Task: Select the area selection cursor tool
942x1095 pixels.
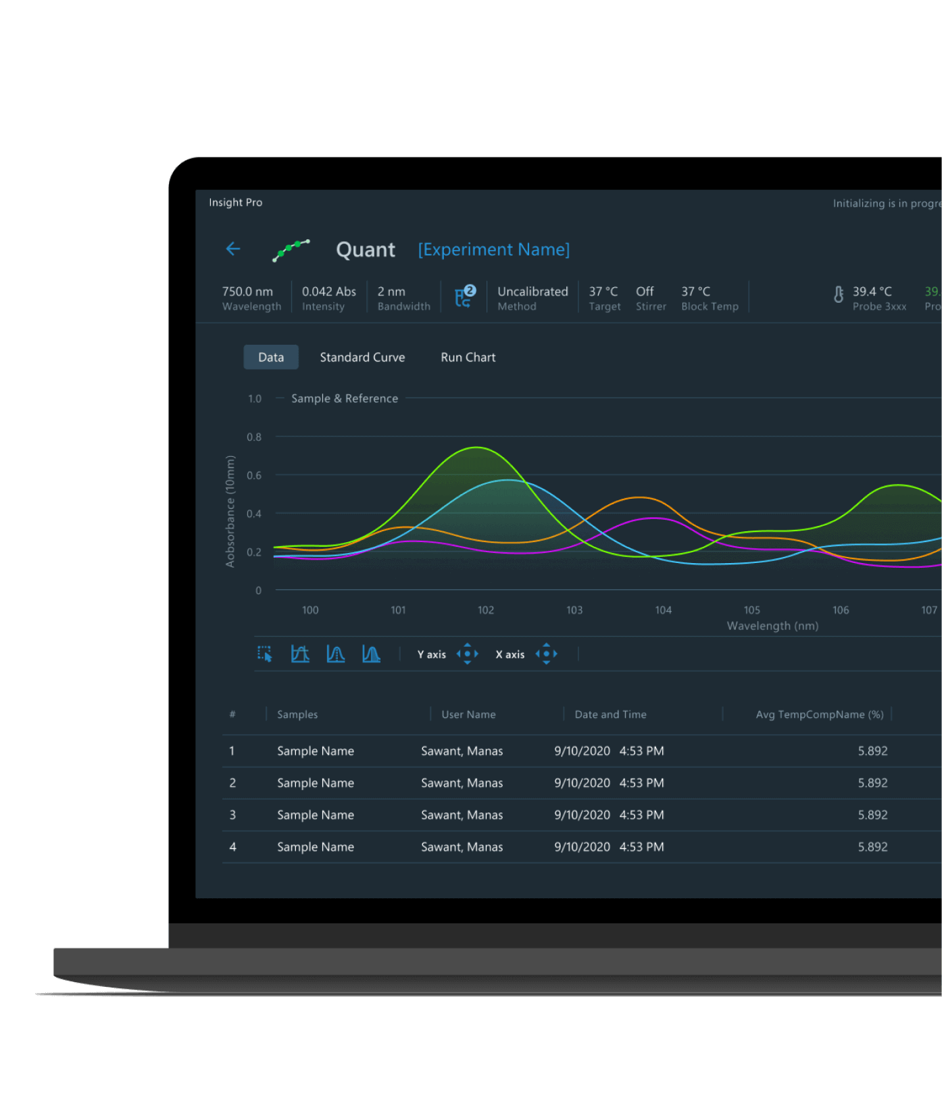Action: click(x=265, y=654)
